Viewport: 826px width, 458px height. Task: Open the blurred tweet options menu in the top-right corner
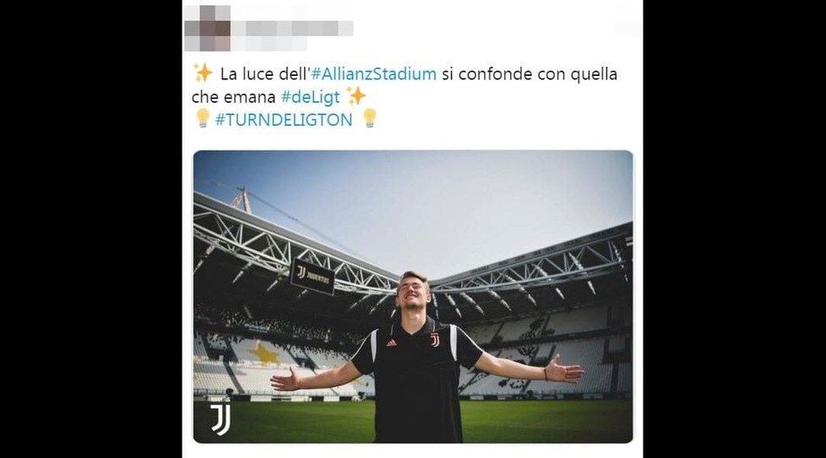tap(628, 27)
